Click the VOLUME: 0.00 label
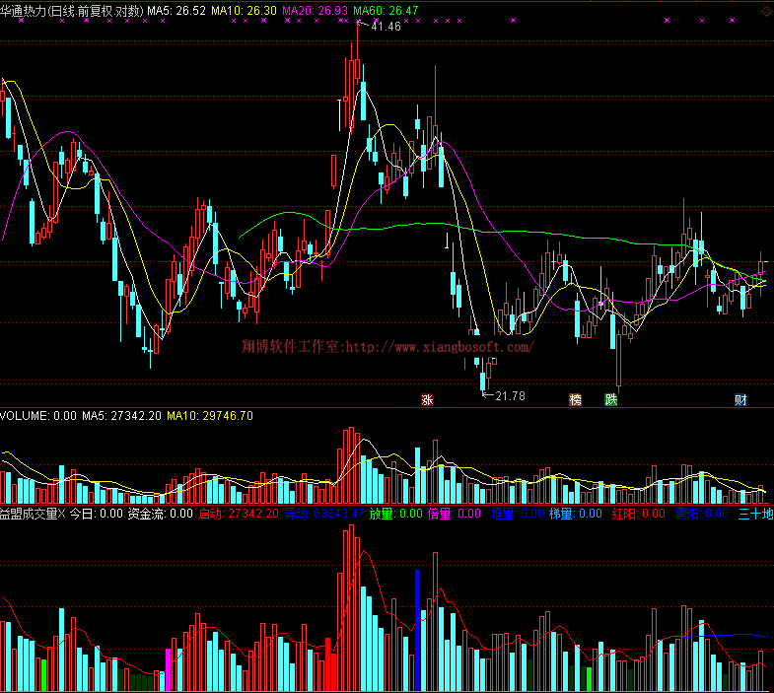 38,416
